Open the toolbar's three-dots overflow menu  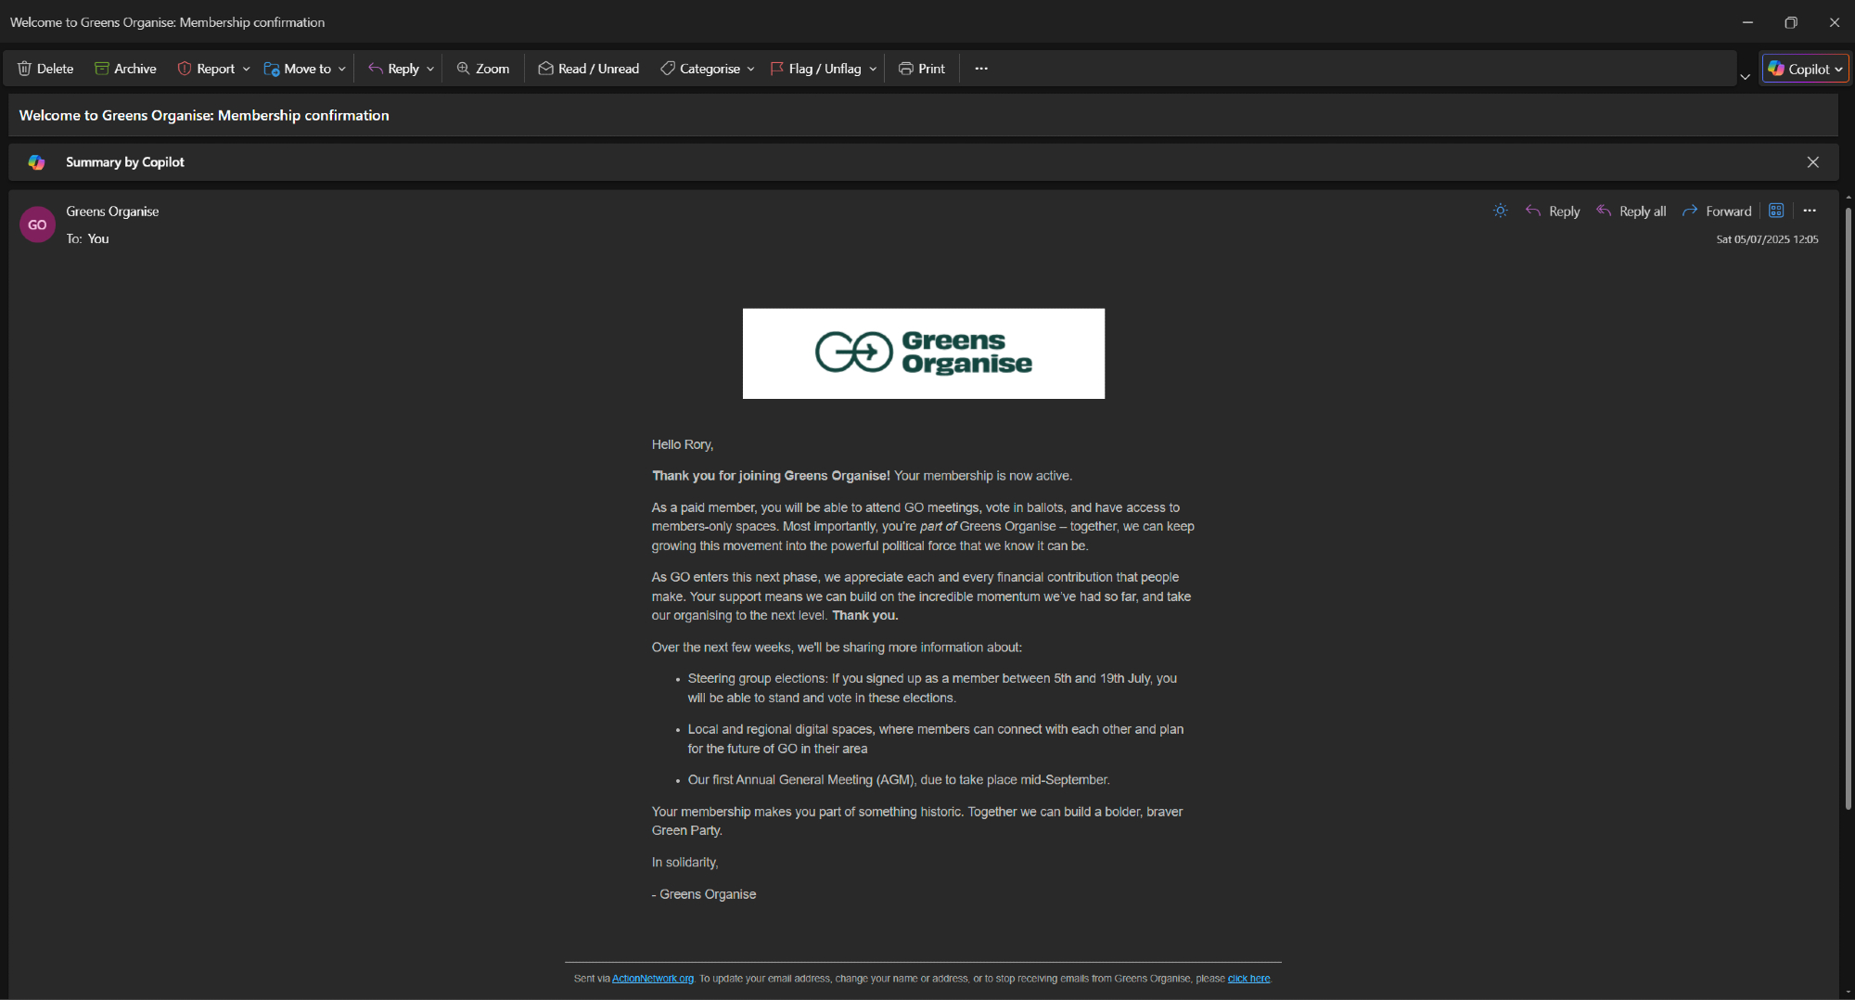pyautogui.click(x=981, y=69)
